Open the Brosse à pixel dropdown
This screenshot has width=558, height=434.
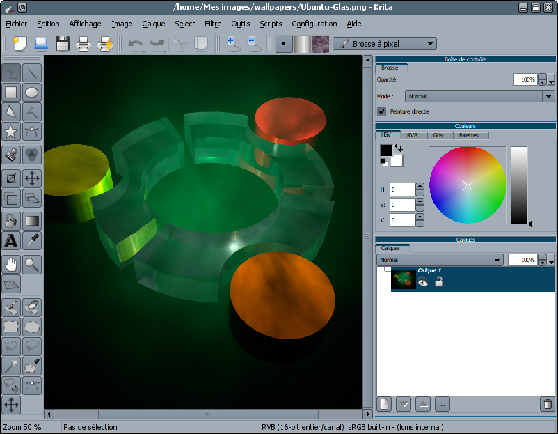430,44
